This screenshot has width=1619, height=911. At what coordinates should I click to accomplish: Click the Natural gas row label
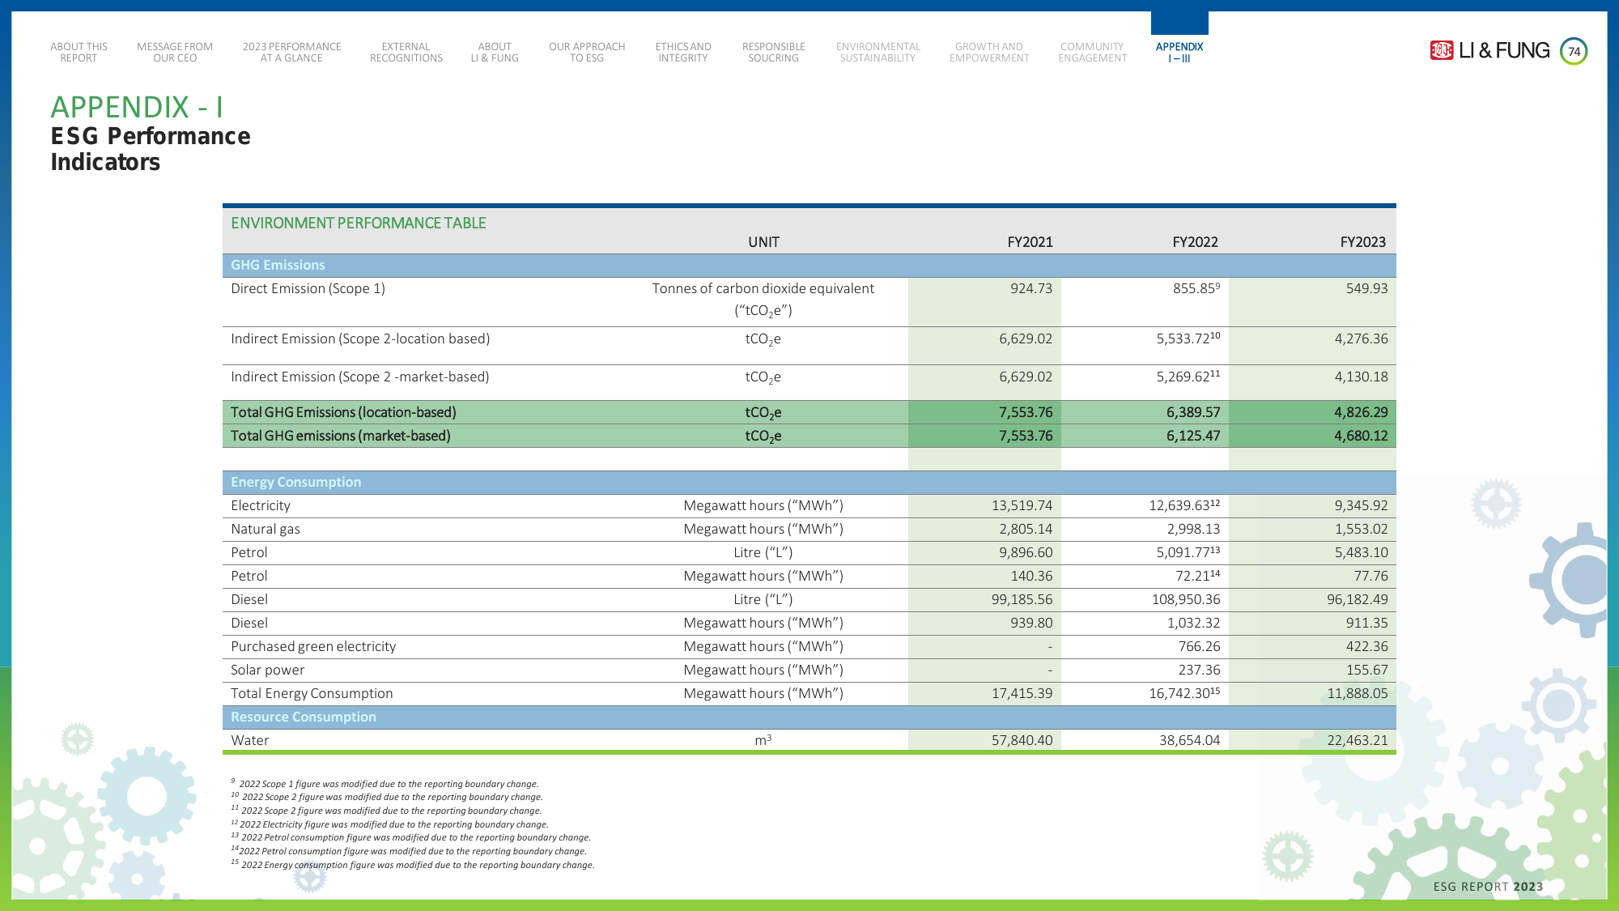point(266,529)
